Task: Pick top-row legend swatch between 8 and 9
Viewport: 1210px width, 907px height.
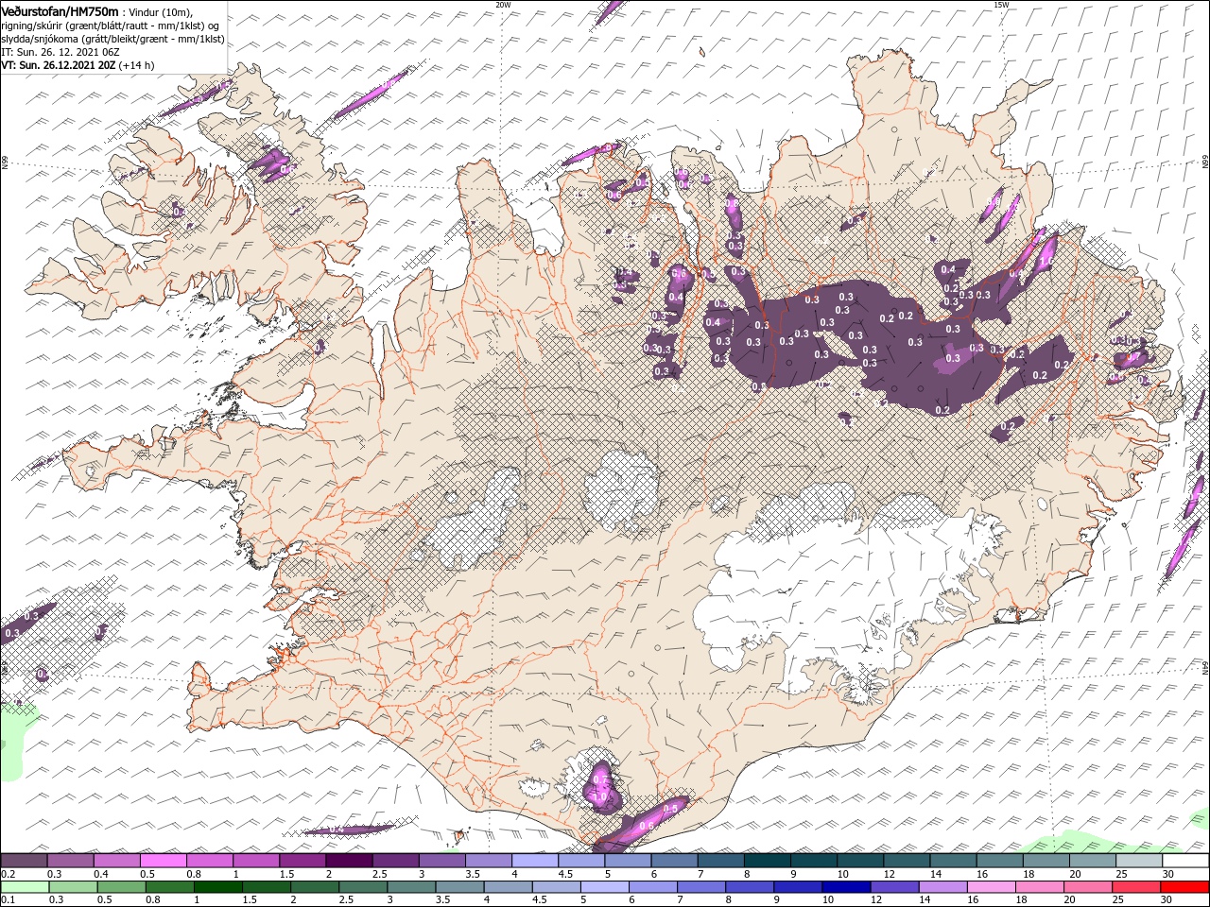Action: pos(767,861)
